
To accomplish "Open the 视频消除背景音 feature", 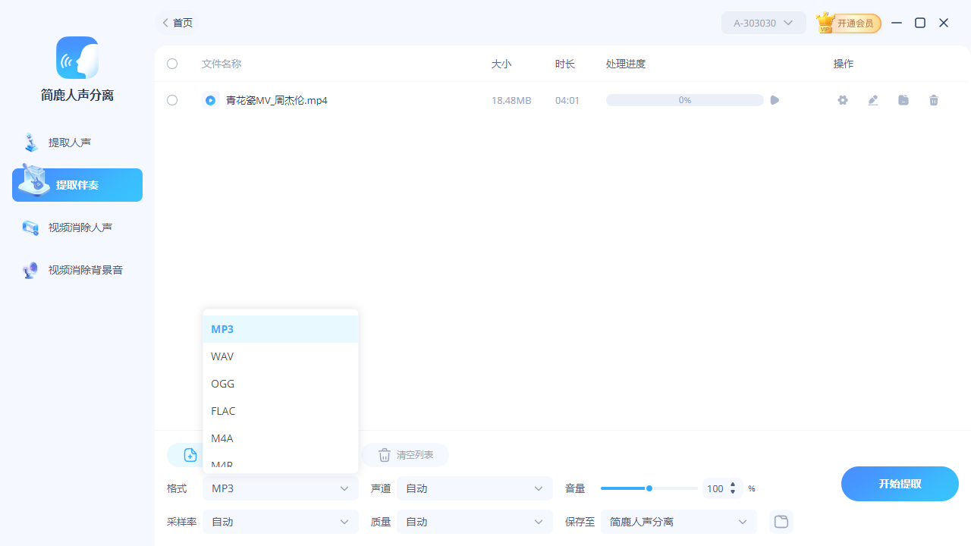I will click(77, 269).
